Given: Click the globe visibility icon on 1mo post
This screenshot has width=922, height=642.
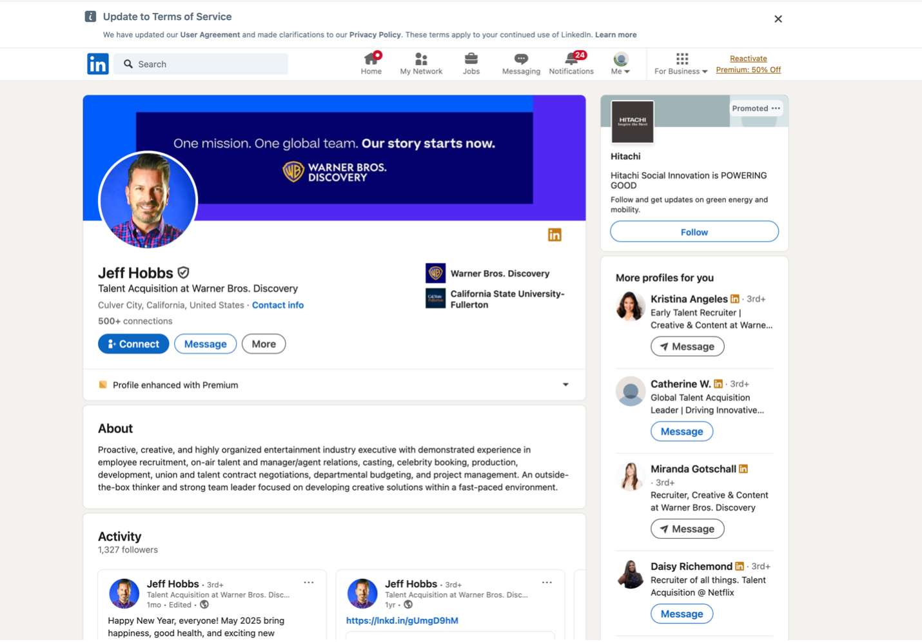Looking at the screenshot, I should click(204, 605).
